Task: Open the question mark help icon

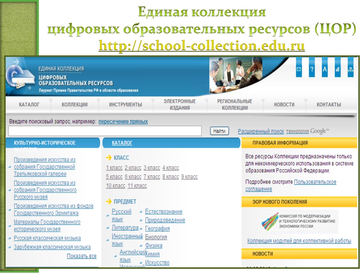Action: click(312, 69)
